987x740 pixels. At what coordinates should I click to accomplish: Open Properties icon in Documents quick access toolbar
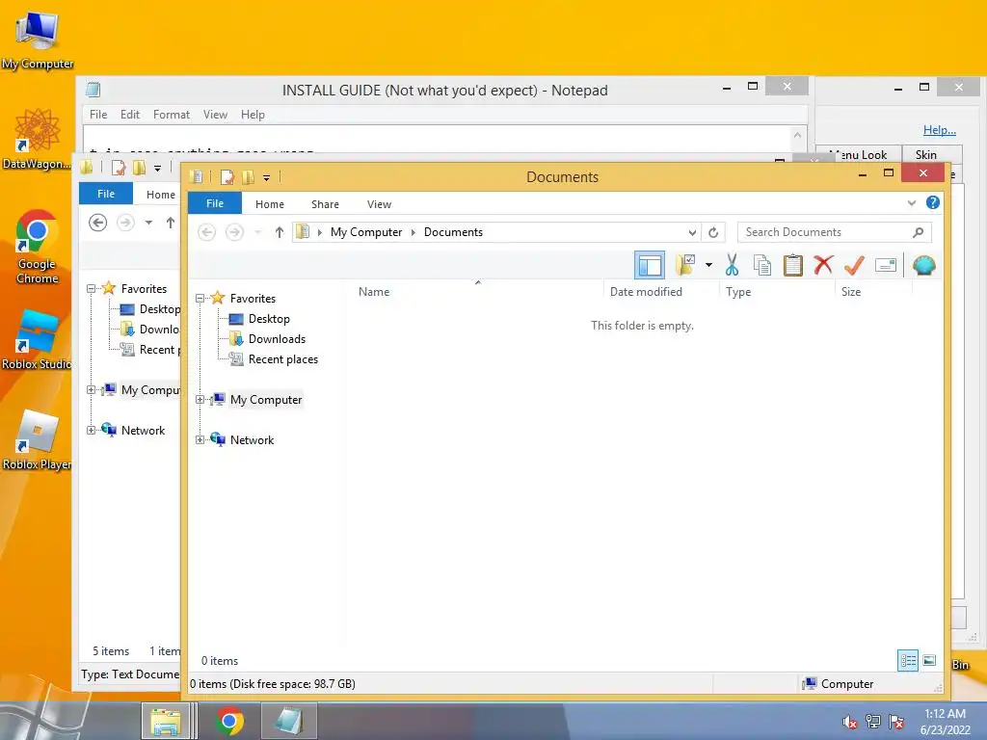point(227,177)
